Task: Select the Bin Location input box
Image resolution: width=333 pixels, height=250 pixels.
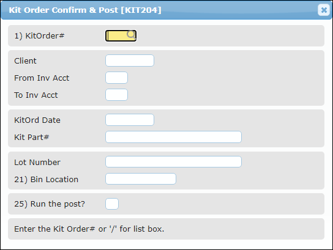Action: click(x=141, y=179)
